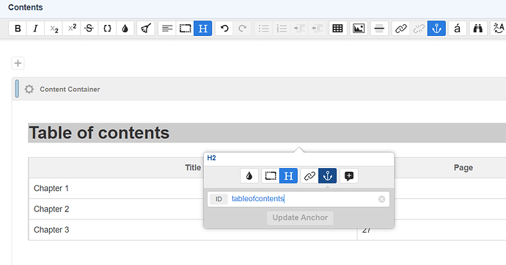Toggle anchor button in main toolbar
This screenshot has width=506, height=265.
point(436,29)
